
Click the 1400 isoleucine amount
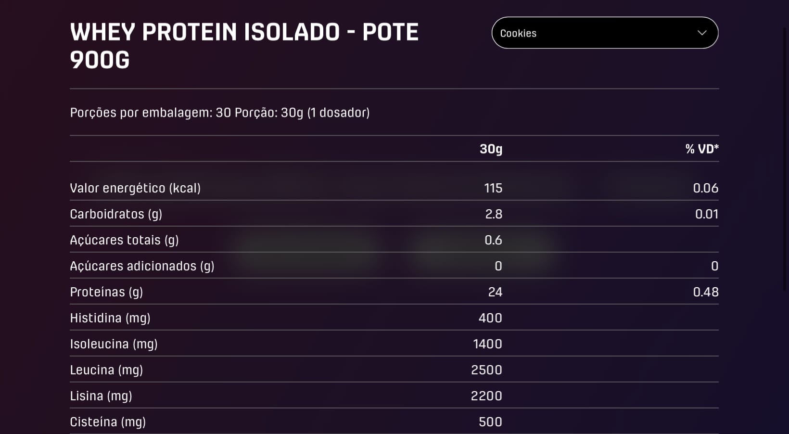coord(487,344)
